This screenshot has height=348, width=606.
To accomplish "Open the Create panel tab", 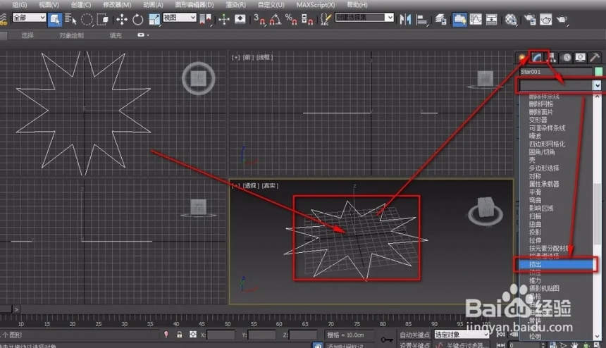I will (522, 58).
